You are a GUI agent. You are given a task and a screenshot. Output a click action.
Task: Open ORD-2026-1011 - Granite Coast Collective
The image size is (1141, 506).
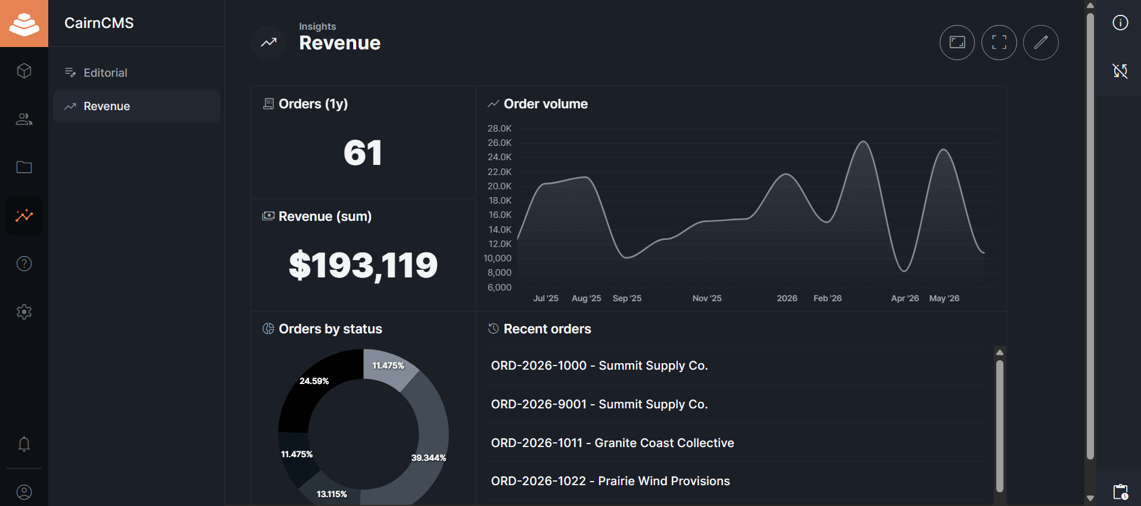(735, 443)
